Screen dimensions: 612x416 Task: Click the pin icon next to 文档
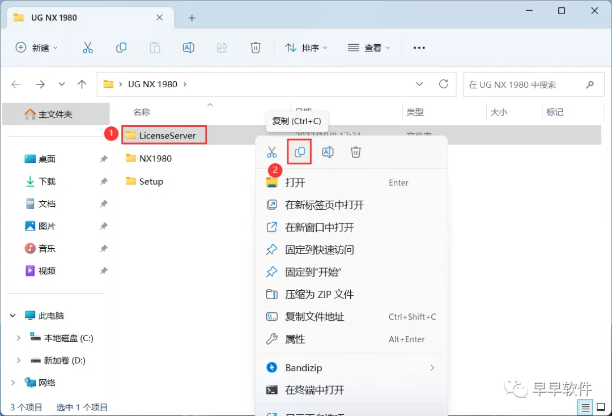pyautogui.click(x=104, y=203)
